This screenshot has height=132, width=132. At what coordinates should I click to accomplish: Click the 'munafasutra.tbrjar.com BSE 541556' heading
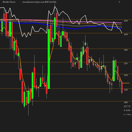39,2
